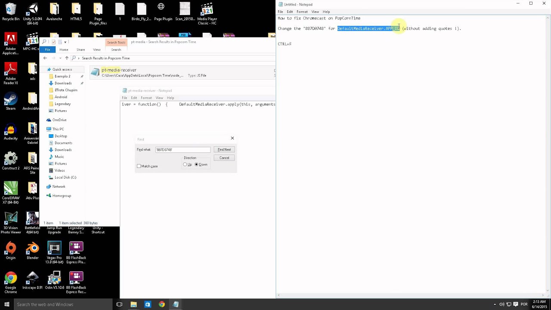Image resolution: width=551 pixels, height=310 pixels.
Task: Open Format menu in Untitled Notepad
Action: pos(302,12)
